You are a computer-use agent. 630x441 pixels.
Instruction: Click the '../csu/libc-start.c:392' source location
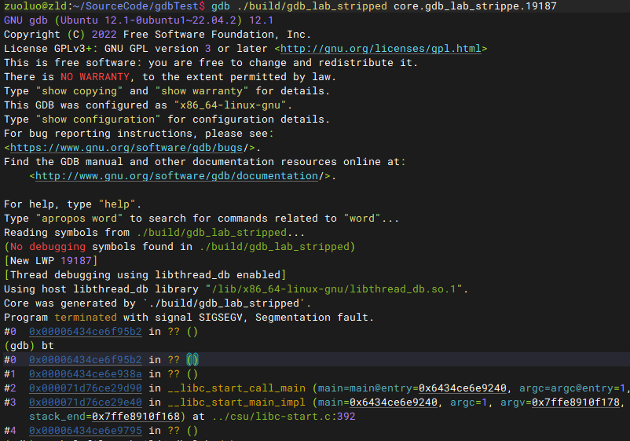tap(284, 417)
